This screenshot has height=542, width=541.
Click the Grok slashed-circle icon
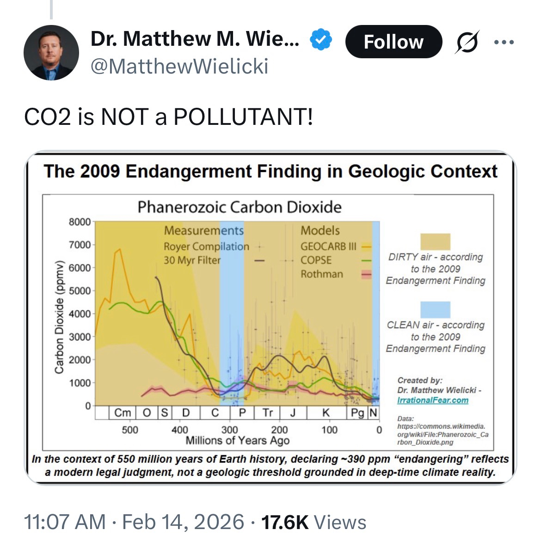[467, 42]
